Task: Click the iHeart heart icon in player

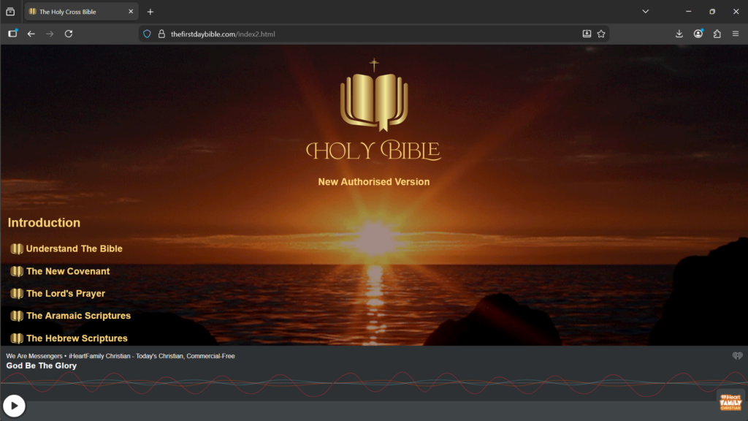Action: coord(737,356)
